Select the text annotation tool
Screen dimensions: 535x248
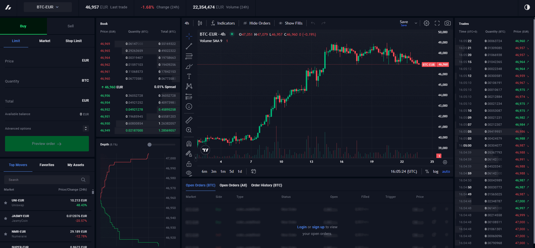(x=189, y=76)
